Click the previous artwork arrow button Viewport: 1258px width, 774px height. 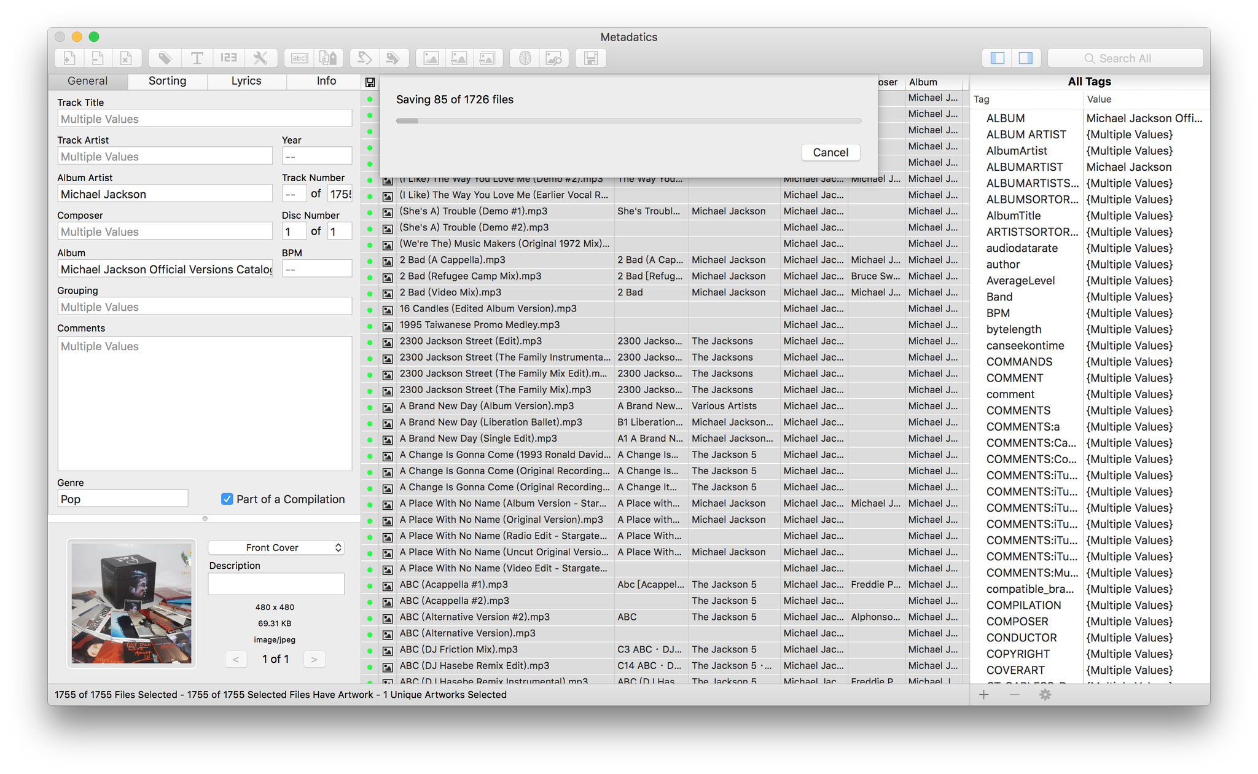[236, 659]
